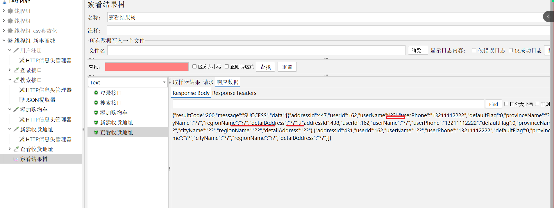Toggle 区分大小写 checkbox next to 查找 field

click(194, 66)
